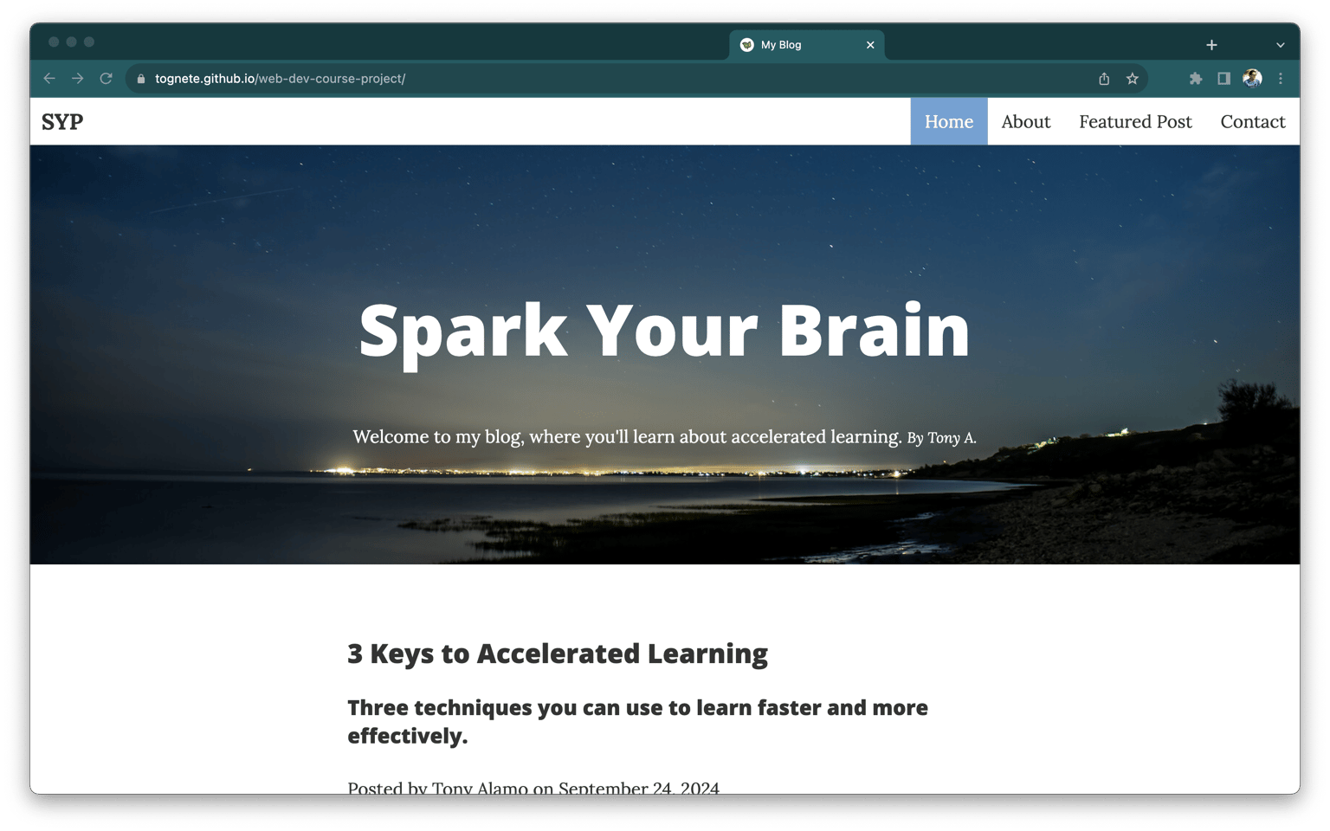Toggle the side panel icon
Image resolution: width=1330 pixels, height=831 pixels.
click(x=1224, y=79)
